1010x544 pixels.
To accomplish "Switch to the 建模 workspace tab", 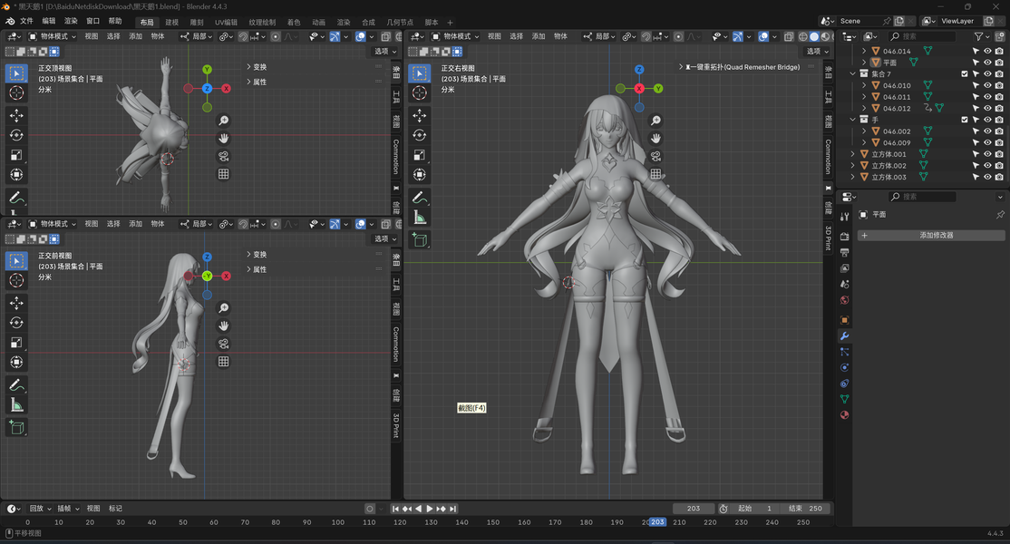I will pos(172,22).
